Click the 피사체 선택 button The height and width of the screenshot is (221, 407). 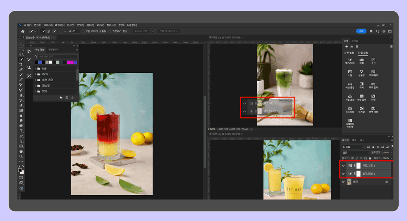141,31
